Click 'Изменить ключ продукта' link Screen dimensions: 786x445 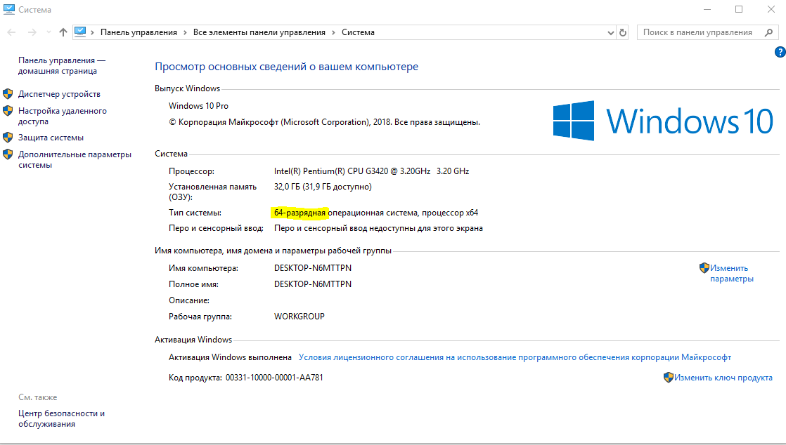723,378
